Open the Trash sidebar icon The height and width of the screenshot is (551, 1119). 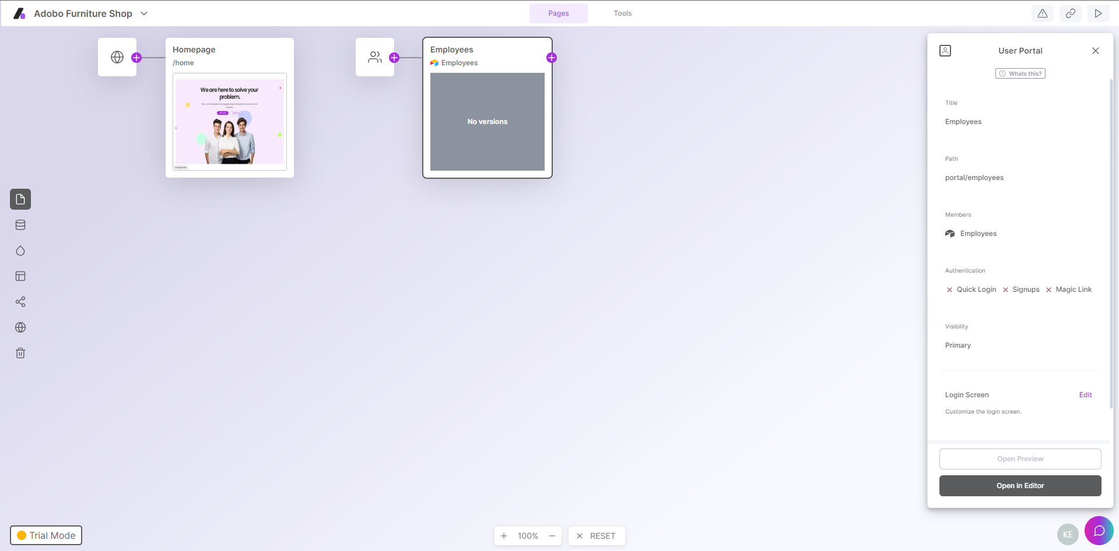pyautogui.click(x=20, y=353)
